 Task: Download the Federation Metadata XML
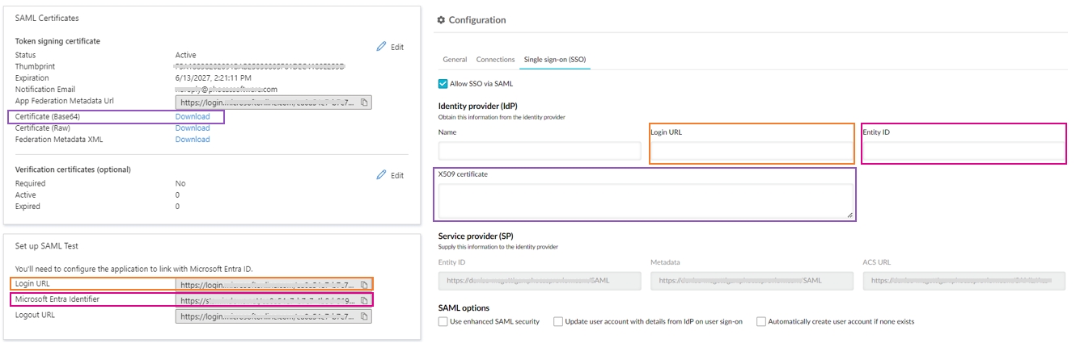(193, 139)
